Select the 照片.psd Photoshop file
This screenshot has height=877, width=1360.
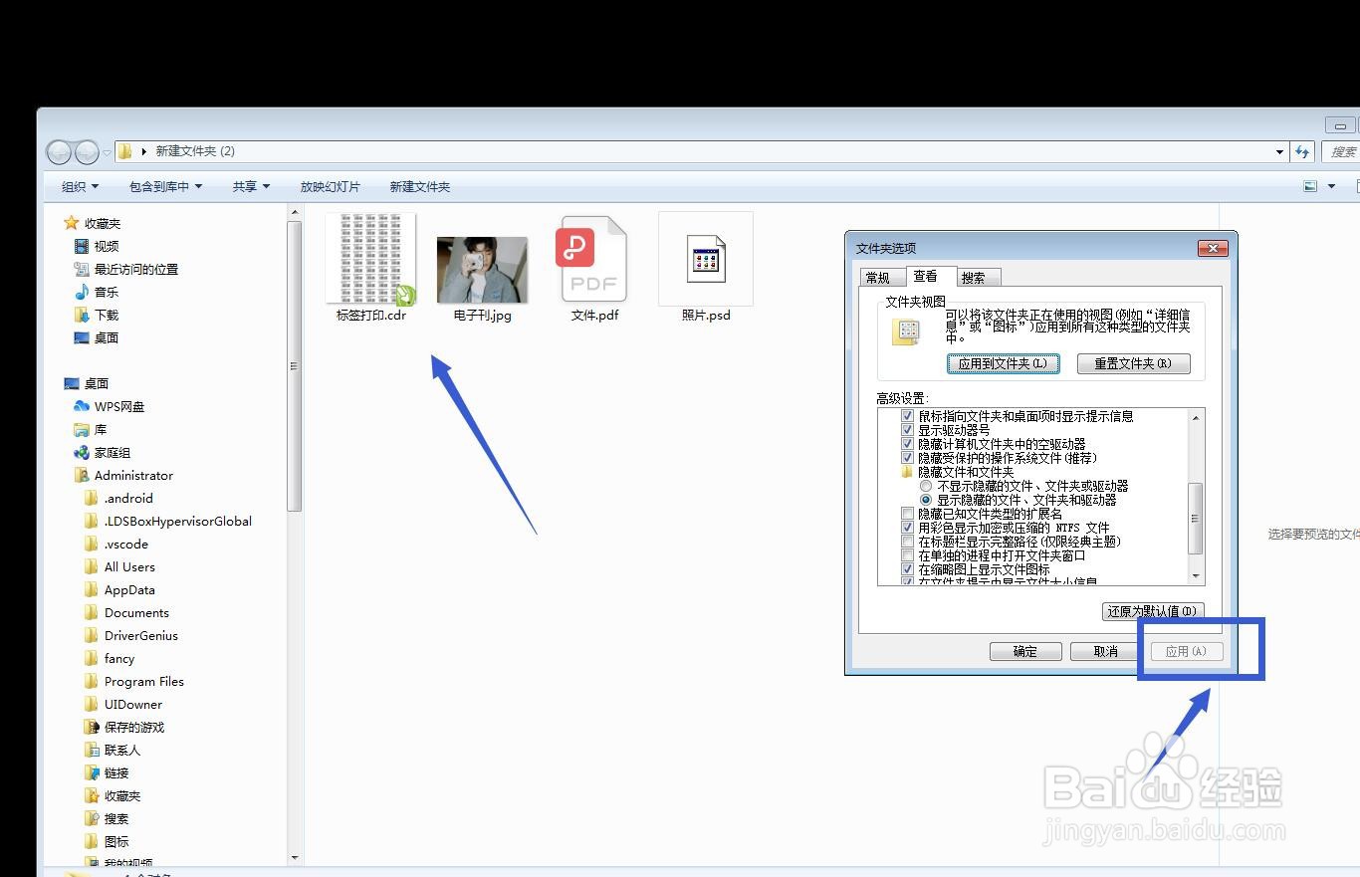click(x=705, y=259)
